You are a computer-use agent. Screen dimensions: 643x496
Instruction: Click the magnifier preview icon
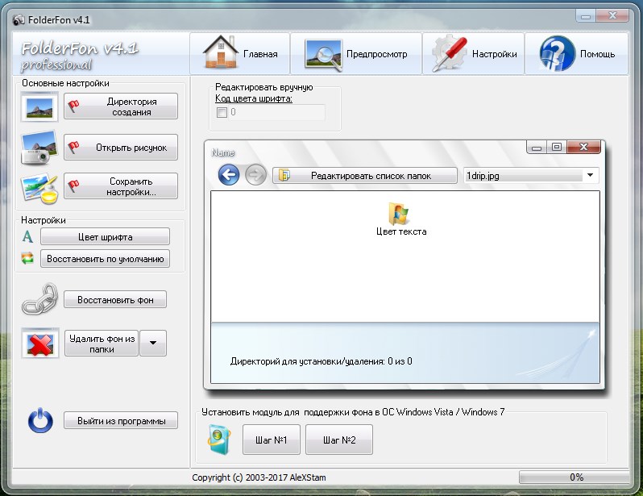[x=323, y=56]
